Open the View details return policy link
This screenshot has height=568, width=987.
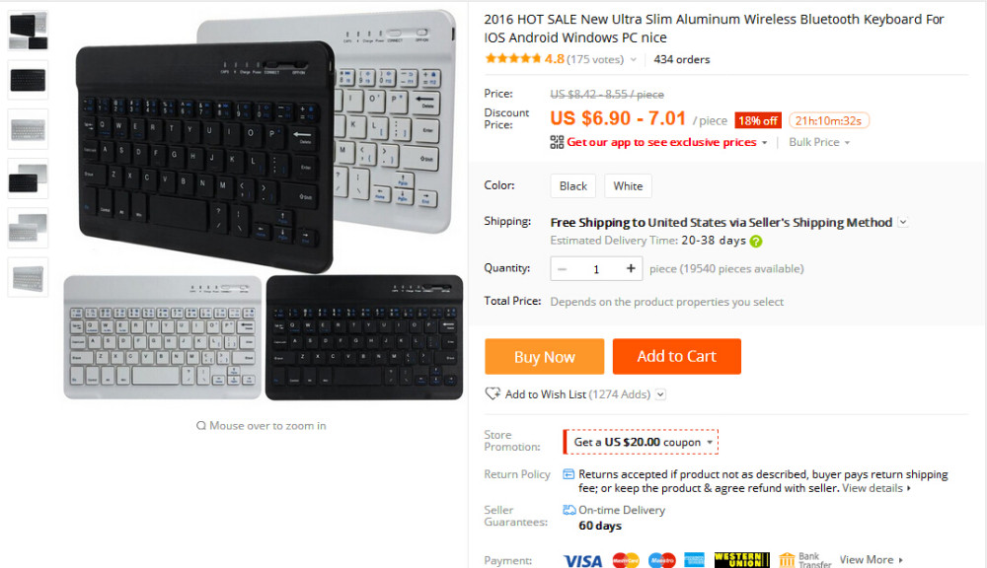click(x=876, y=488)
